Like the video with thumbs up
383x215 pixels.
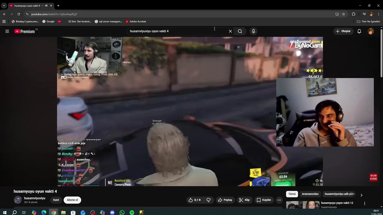[194, 200]
